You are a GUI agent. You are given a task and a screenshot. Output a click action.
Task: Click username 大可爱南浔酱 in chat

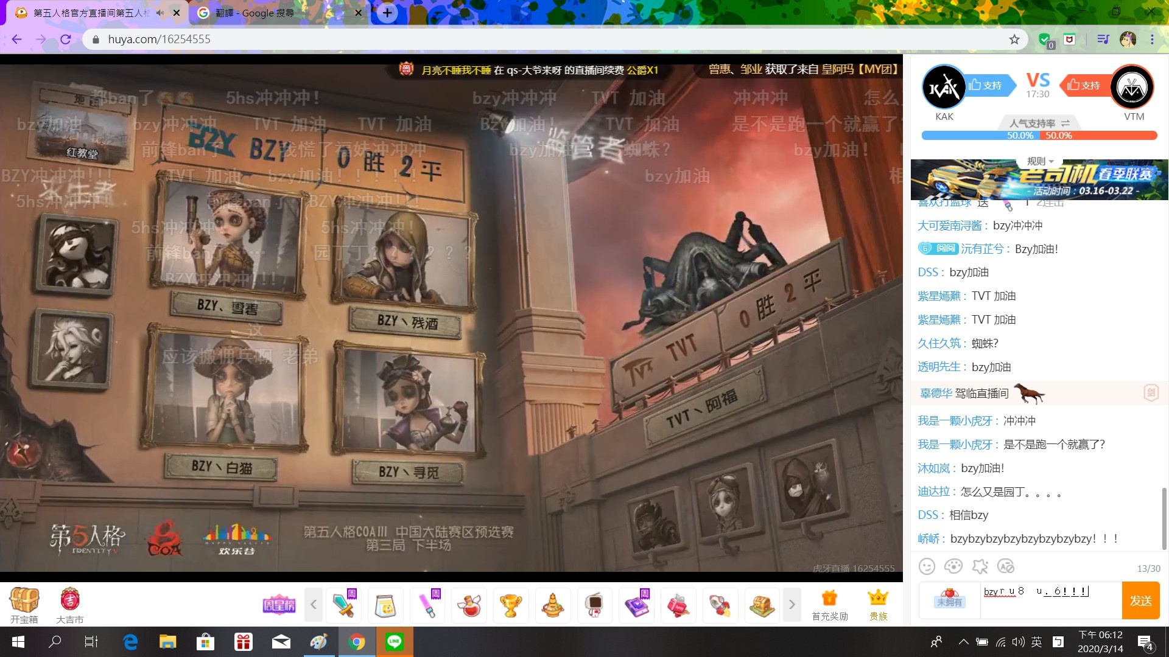[x=949, y=226]
